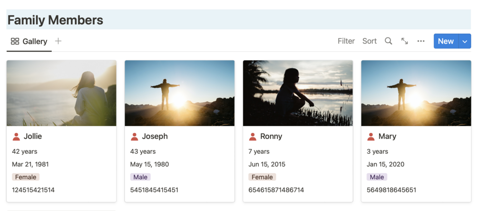Click Joseph's birth date May 15, 1980
The width and height of the screenshot is (478, 211).
[x=149, y=165]
